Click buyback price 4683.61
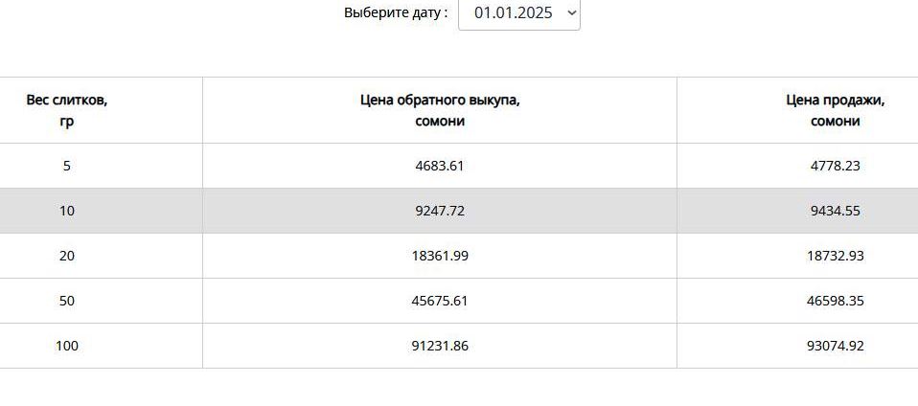918x406 pixels. point(440,166)
